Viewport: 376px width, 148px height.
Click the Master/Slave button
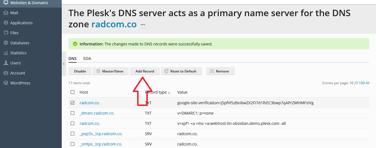[110, 71]
